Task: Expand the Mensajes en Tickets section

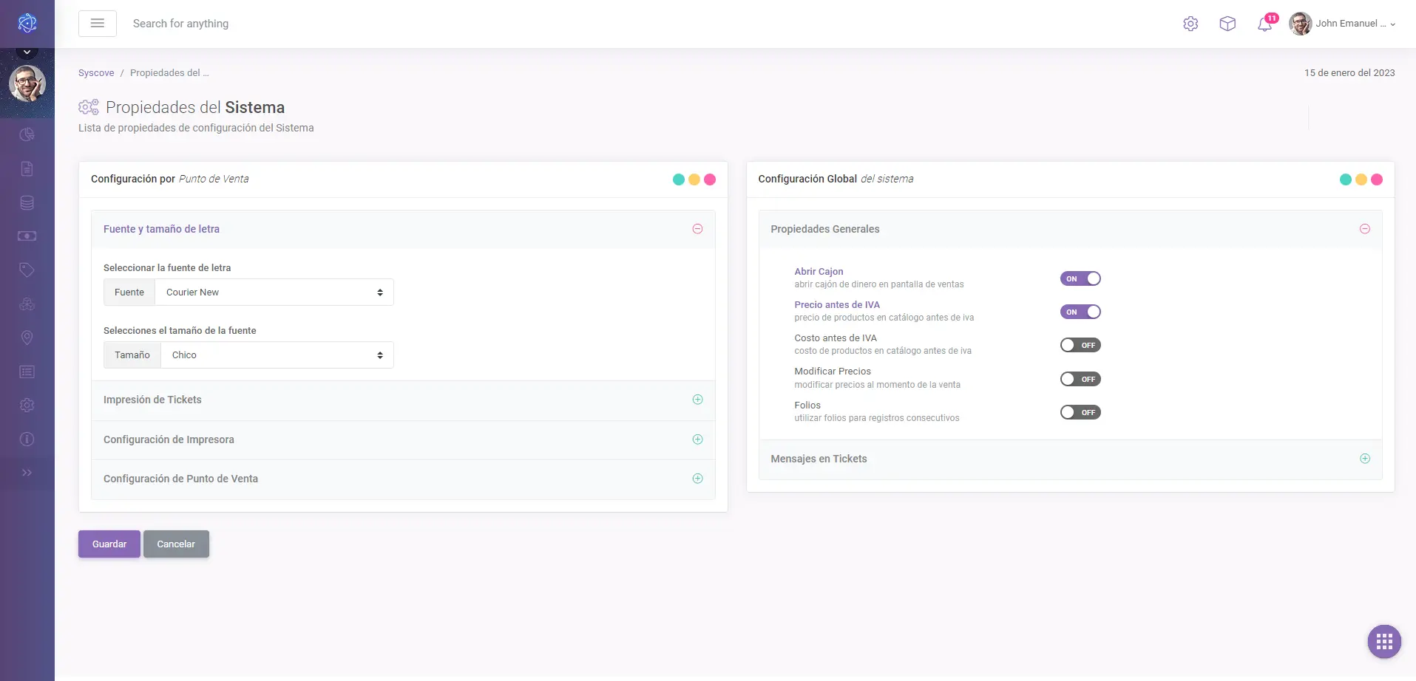Action: coord(1364,459)
